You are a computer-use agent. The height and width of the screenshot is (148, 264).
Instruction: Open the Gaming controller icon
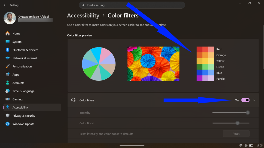pos(7,99)
